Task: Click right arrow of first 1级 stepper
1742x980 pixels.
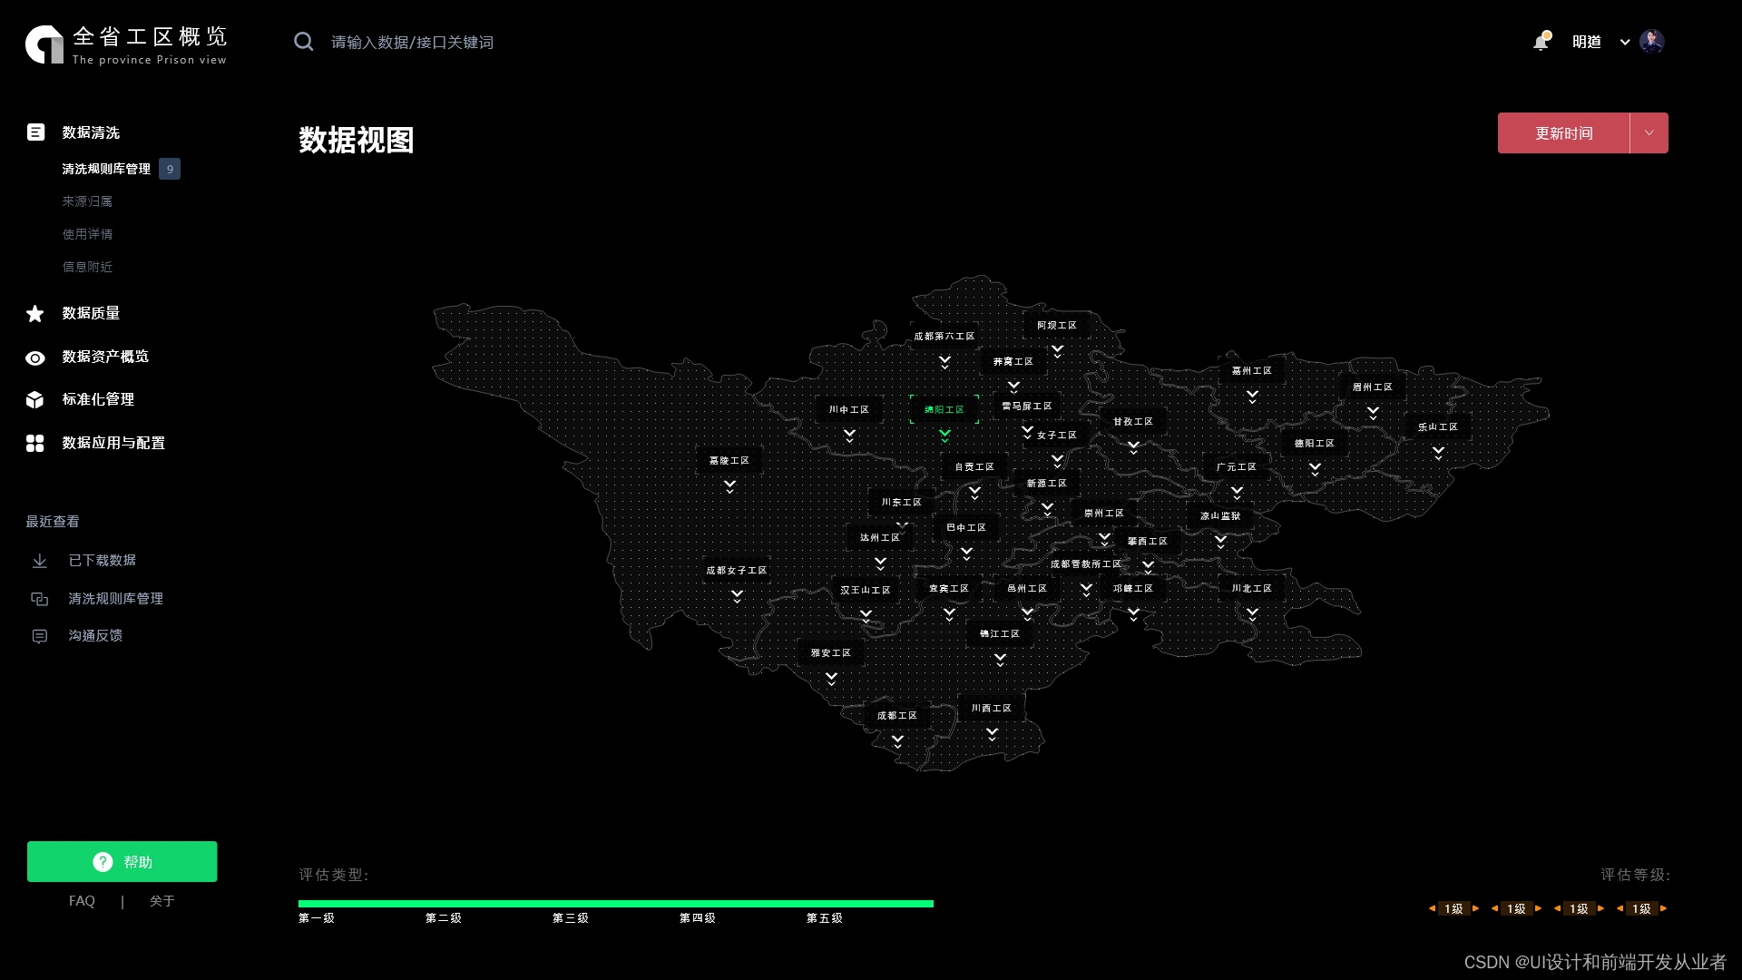Action: (1476, 908)
